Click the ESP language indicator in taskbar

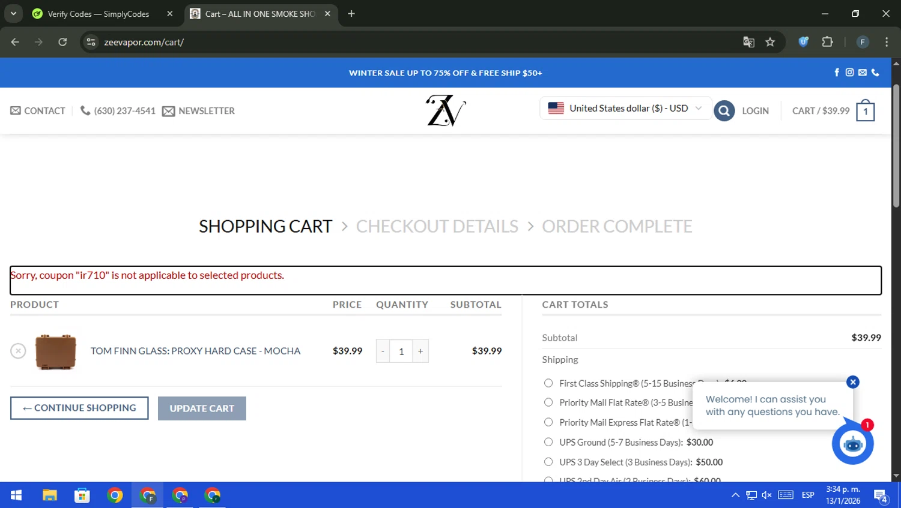[x=808, y=495]
